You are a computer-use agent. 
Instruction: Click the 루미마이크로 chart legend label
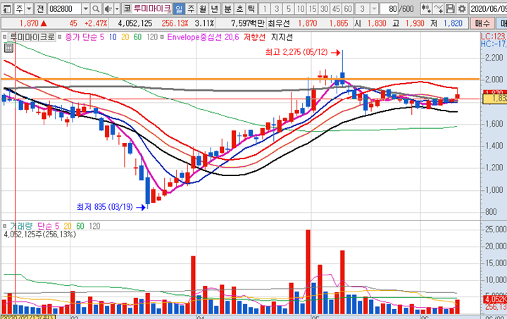32,37
